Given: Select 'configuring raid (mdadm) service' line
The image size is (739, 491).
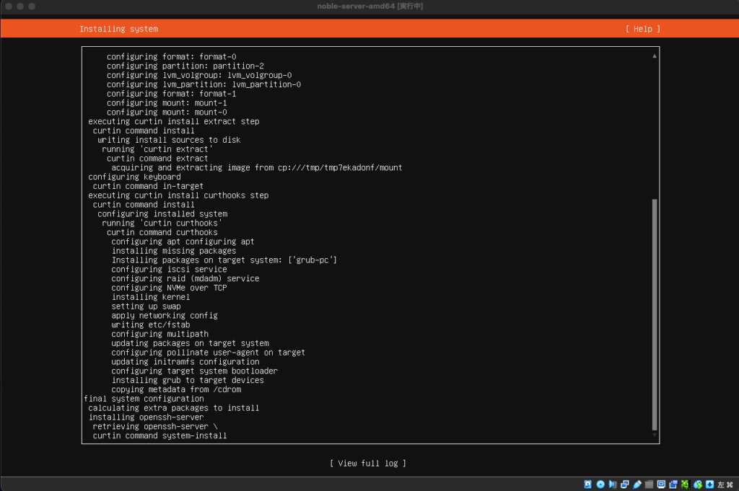Looking at the screenshot, I should (x=185, y=279).
